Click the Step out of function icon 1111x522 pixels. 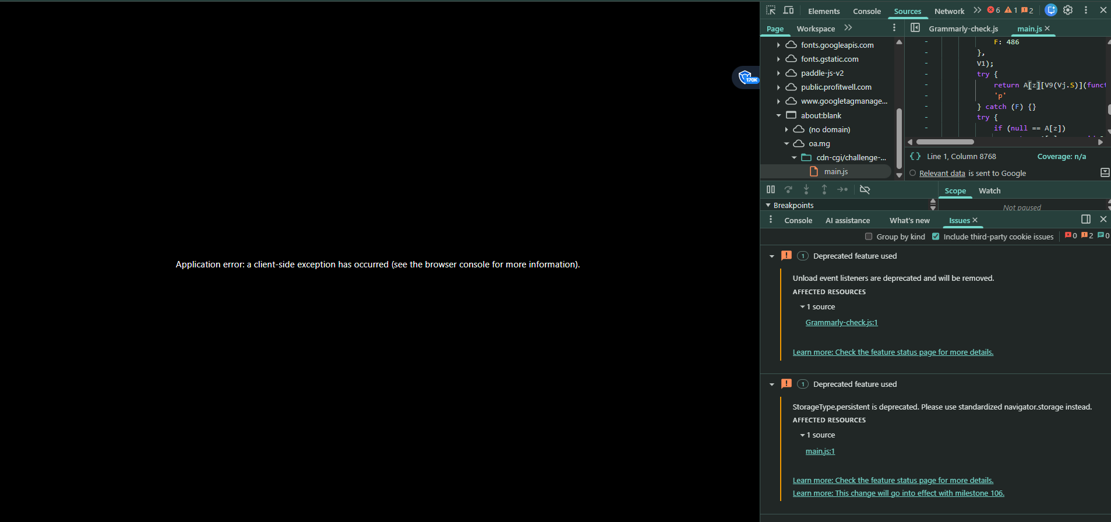pyautogui.click(x=824, y=189)
